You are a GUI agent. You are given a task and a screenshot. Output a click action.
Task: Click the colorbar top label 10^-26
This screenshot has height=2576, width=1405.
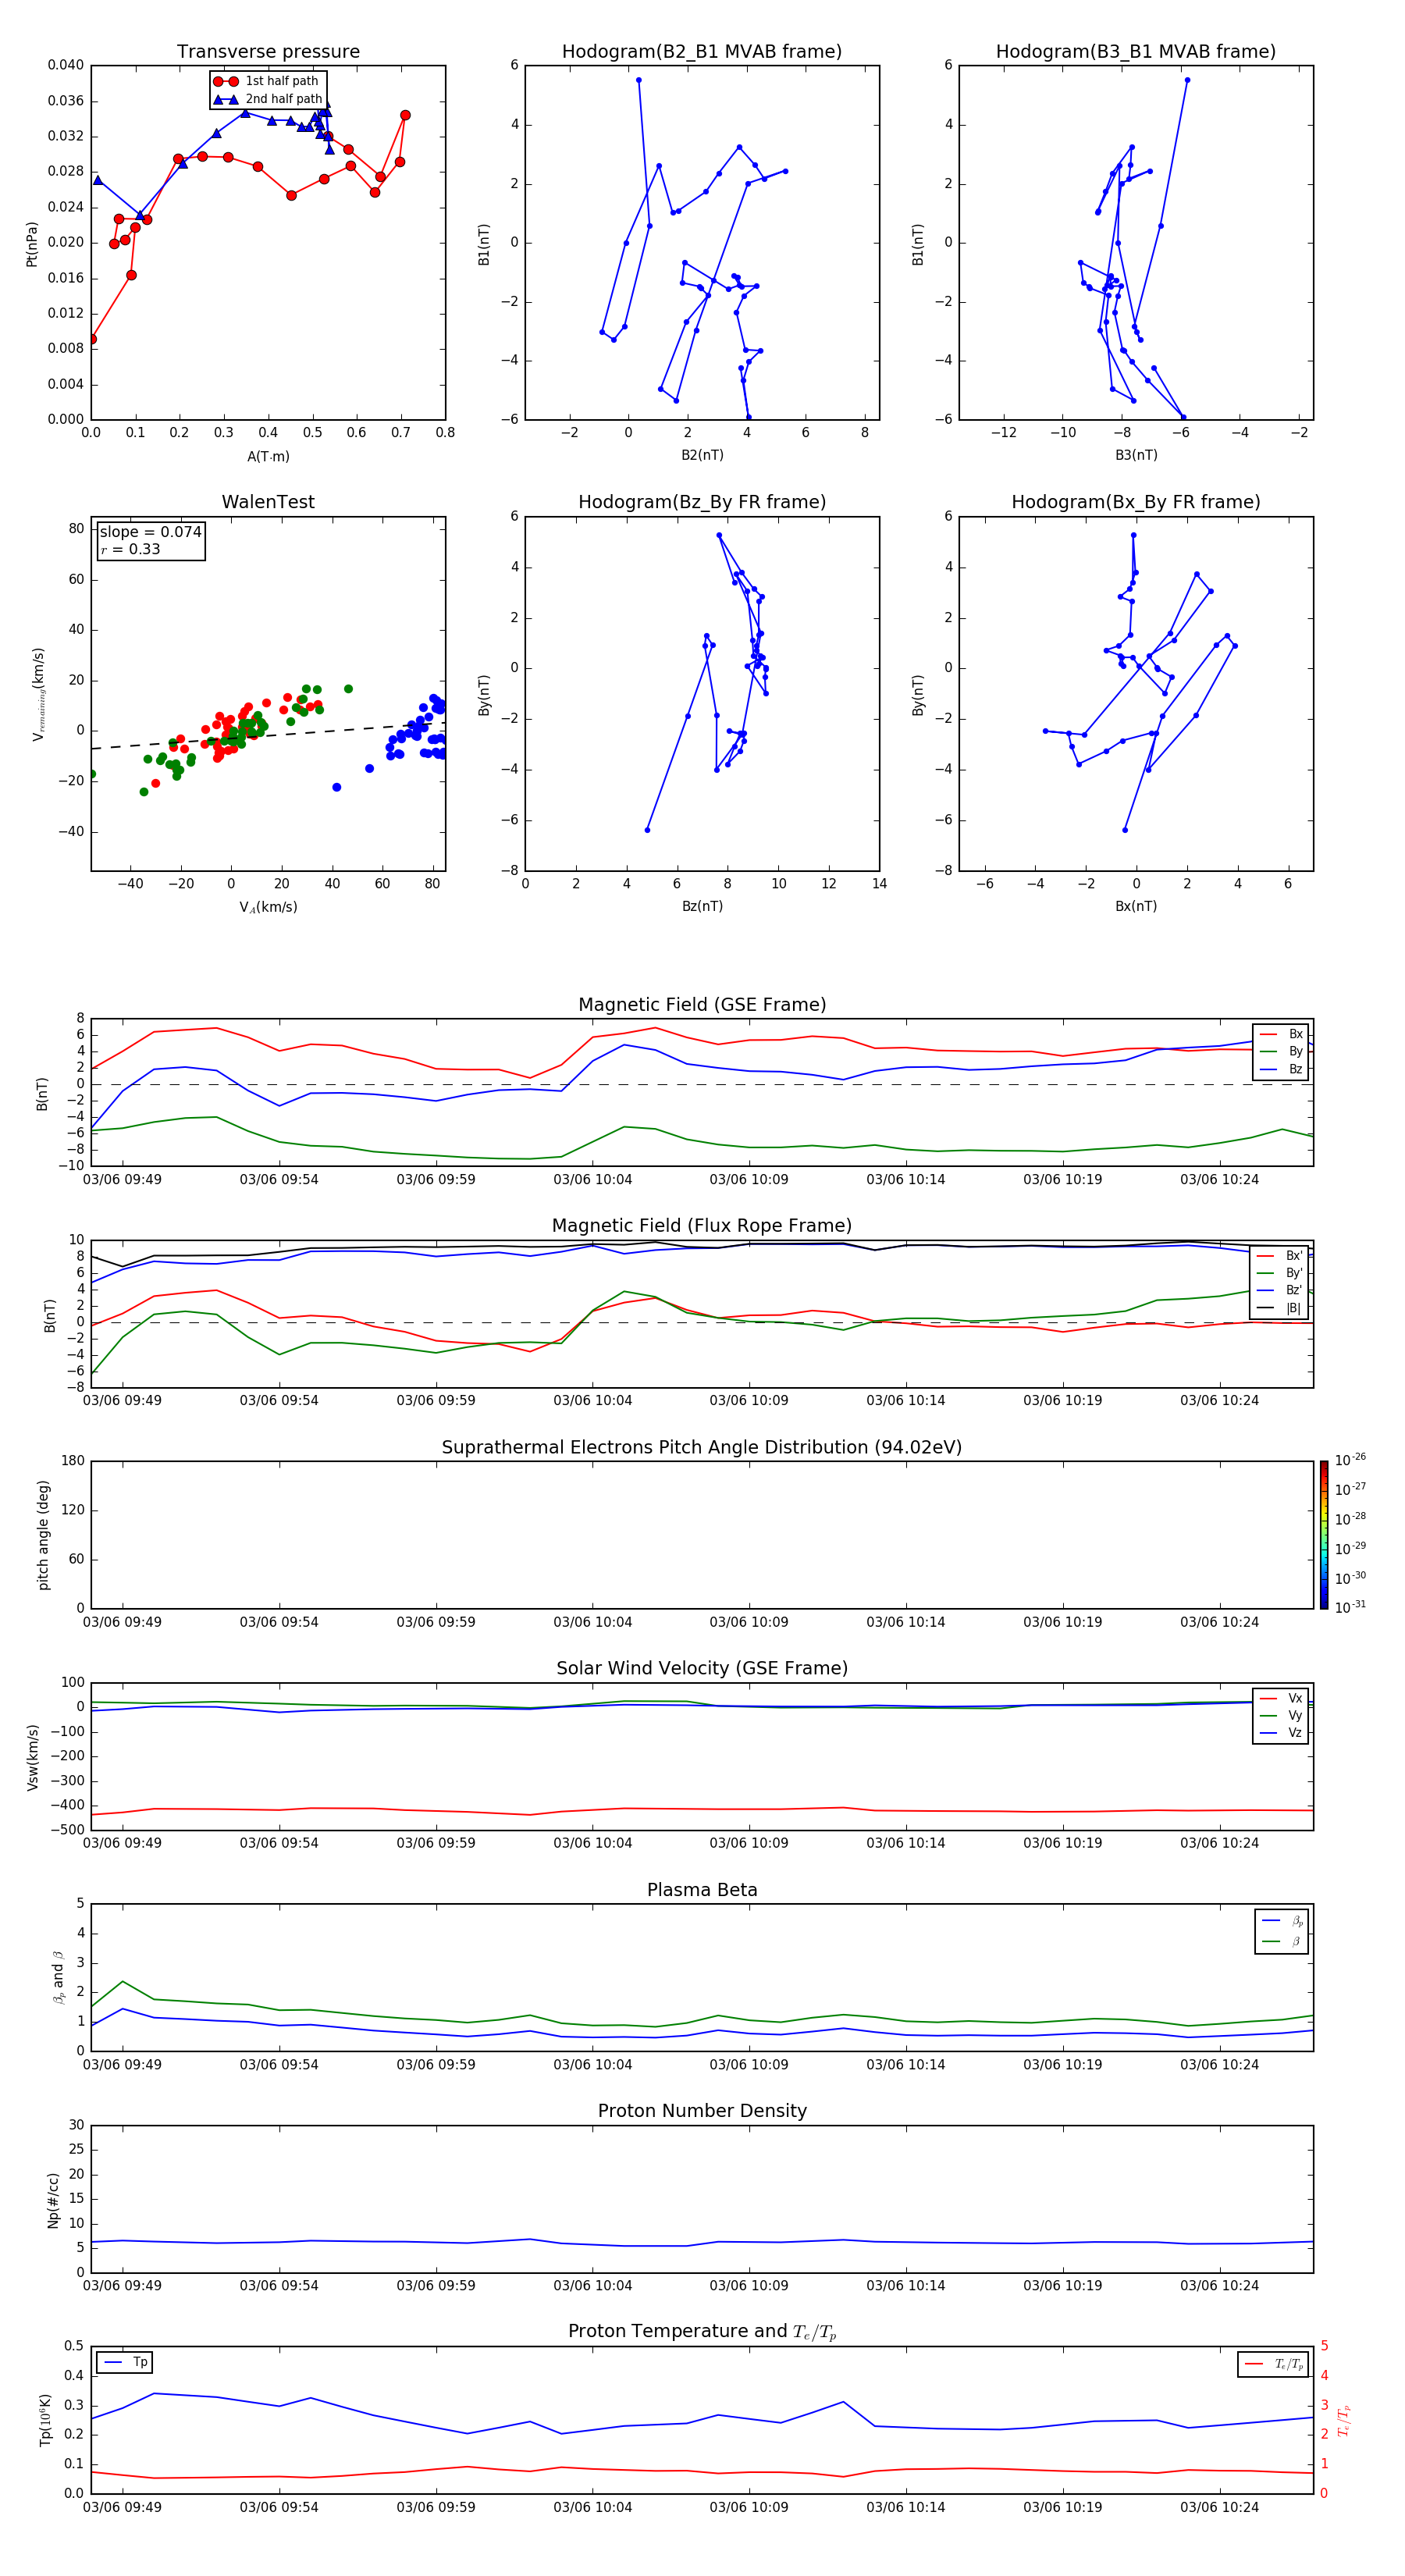[x=1350, y=1460]
